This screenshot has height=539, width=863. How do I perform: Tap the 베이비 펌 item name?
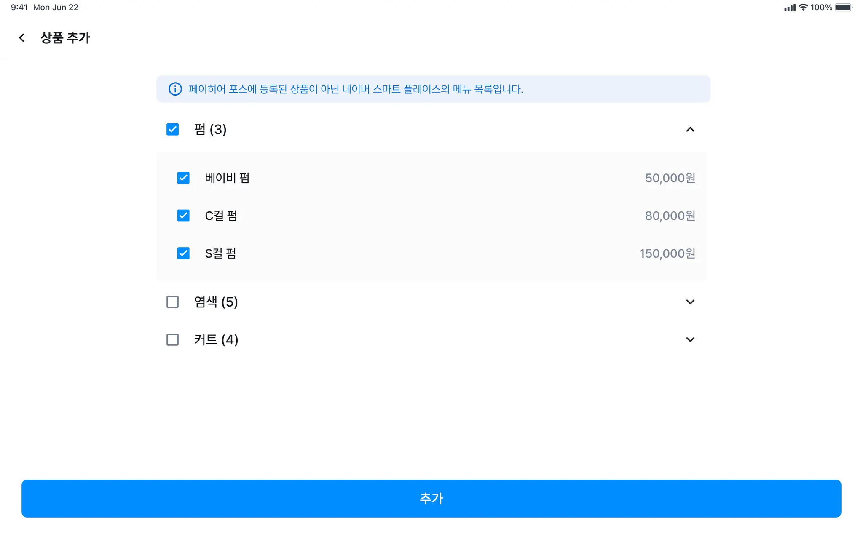tap(227, 178)
